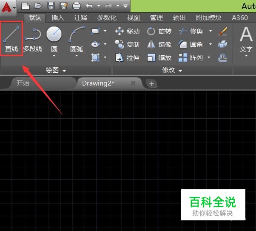This screenshot has width=256, height=231.
Task: Select the 阵列 array tool
Action: tap(191, 57)
